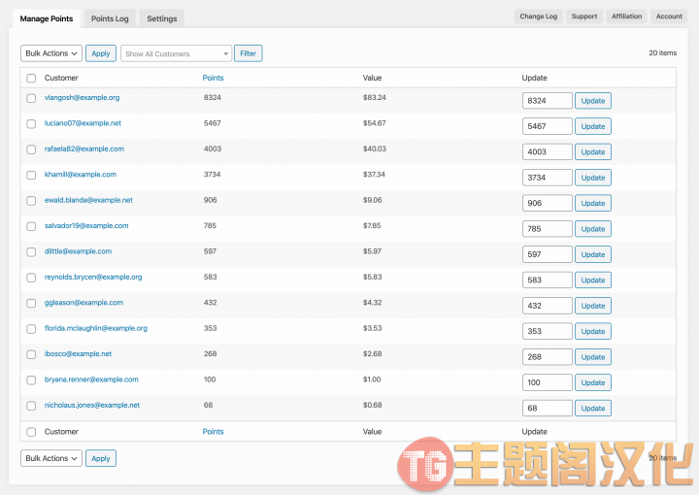699x495 pixels.
Task: Check the box for vlangosh@example.org
Action: pos(31,98)
